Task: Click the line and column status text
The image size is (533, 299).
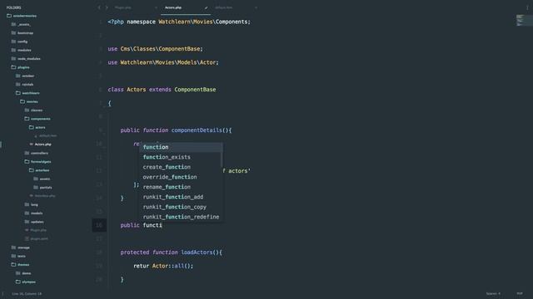Action: pyautogui.click(x=27, y=294)
